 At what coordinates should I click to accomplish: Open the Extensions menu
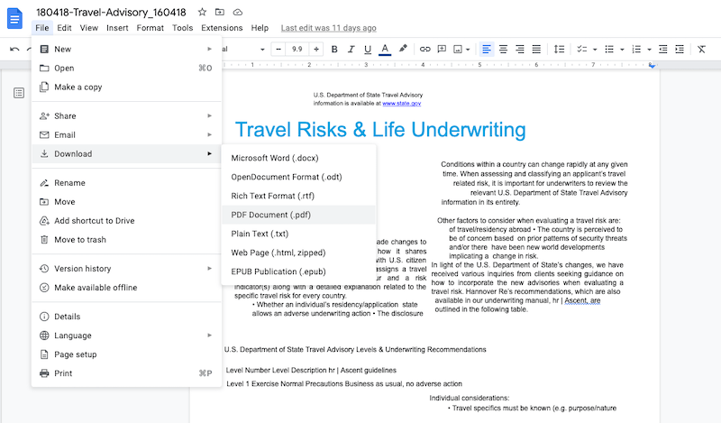[222, 28]
